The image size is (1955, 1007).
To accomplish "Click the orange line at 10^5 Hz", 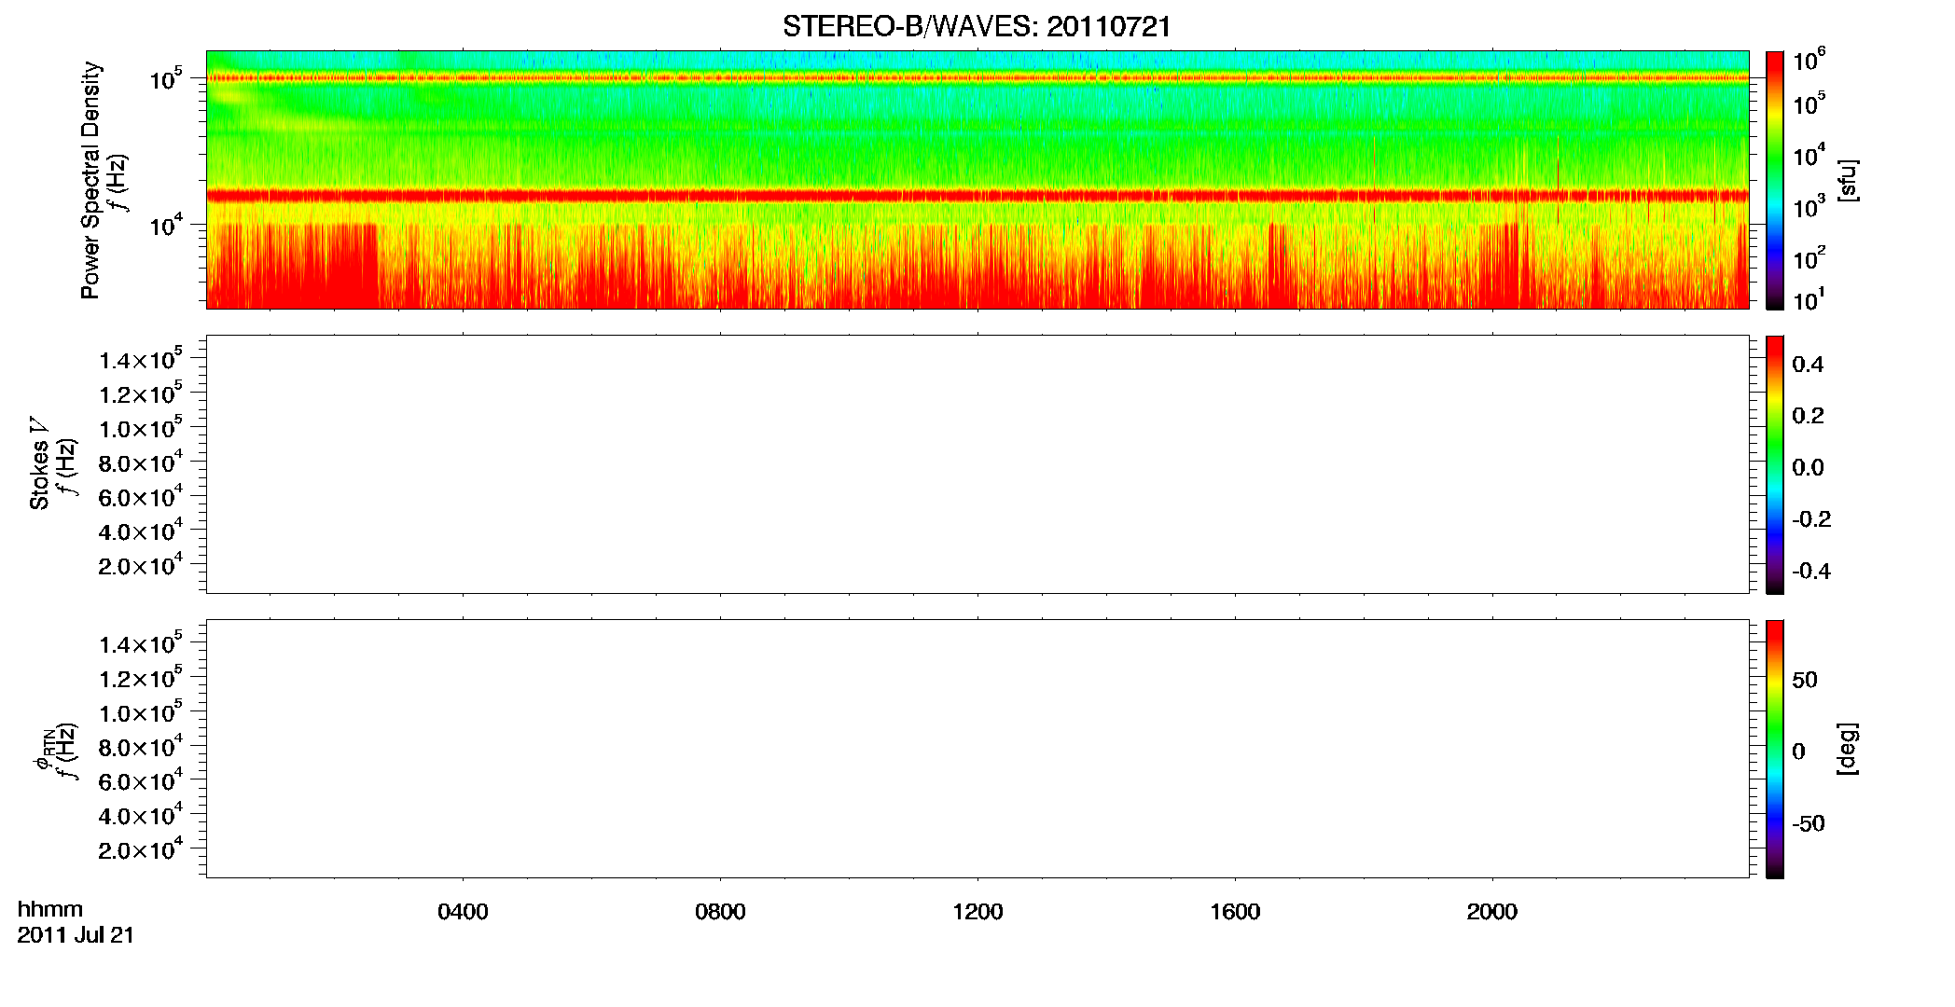I will click(x=977, y=78).
